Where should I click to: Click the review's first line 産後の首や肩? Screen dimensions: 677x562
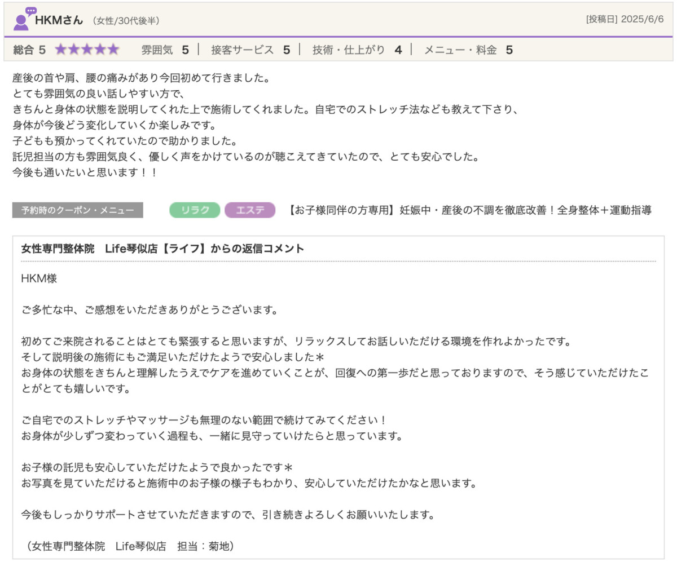(x=140, y=78)
